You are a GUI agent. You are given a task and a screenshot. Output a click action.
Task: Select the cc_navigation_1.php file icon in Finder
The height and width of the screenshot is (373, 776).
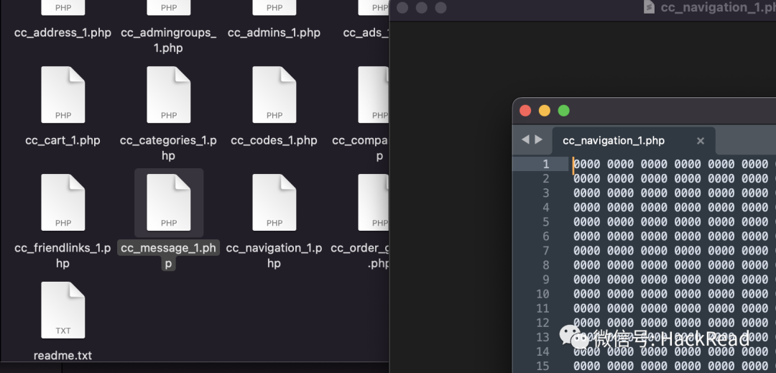274,203
